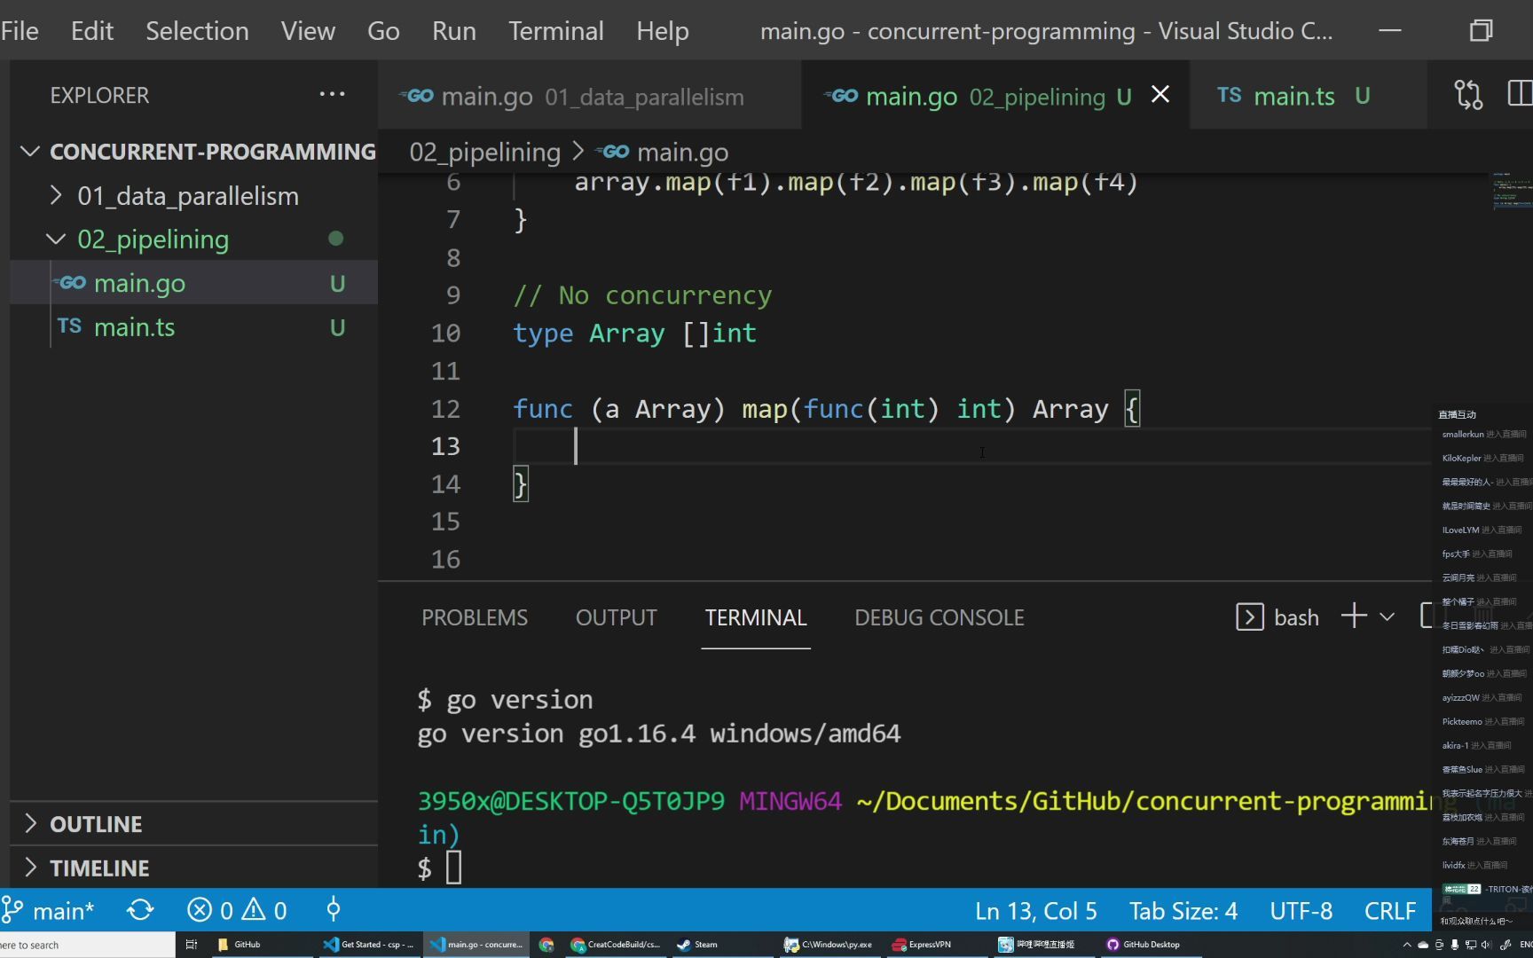Open Task View on the Windows taskbar
1533x958 pixels.
tap(191, 945)
